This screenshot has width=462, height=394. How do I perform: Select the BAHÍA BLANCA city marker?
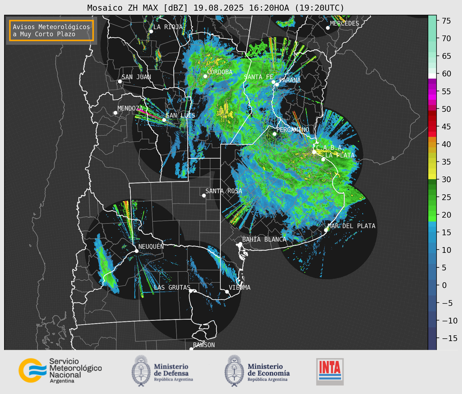point(240,244)
